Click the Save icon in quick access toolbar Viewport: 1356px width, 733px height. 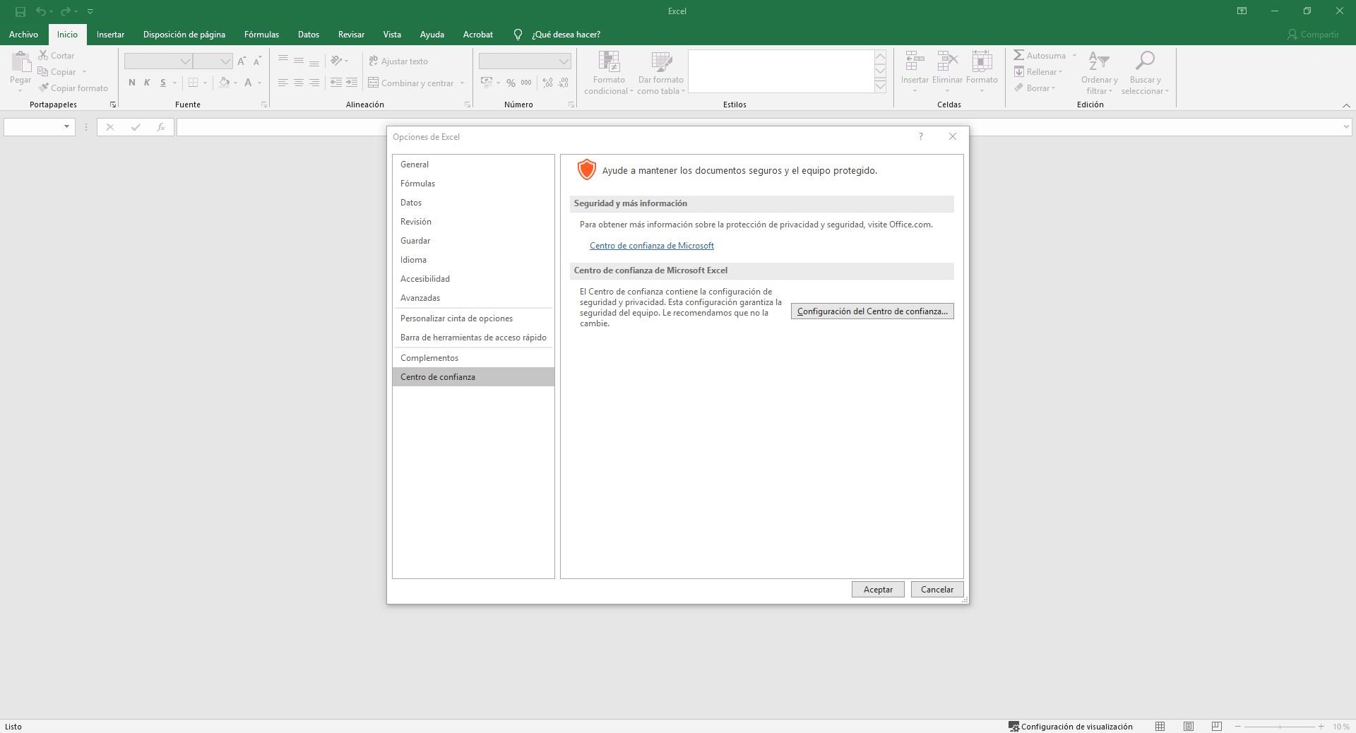tap(20, 11)
